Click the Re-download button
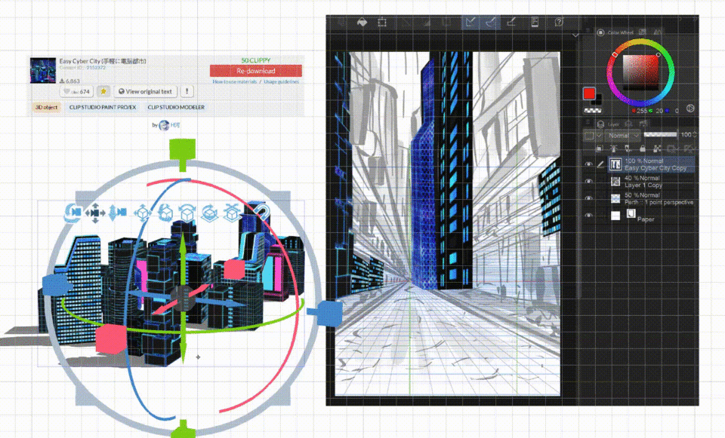The height and width of the screenshot is (438, 725). pos(256,71)
